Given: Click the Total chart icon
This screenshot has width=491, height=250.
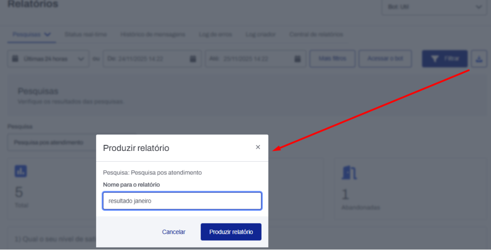Looking at the screenshot, I should 21,171.
